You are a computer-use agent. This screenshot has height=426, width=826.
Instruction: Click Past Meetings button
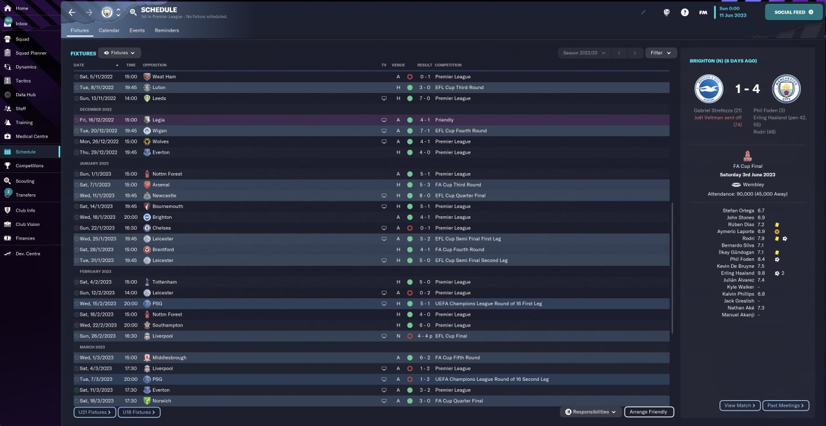pos(786,405)
